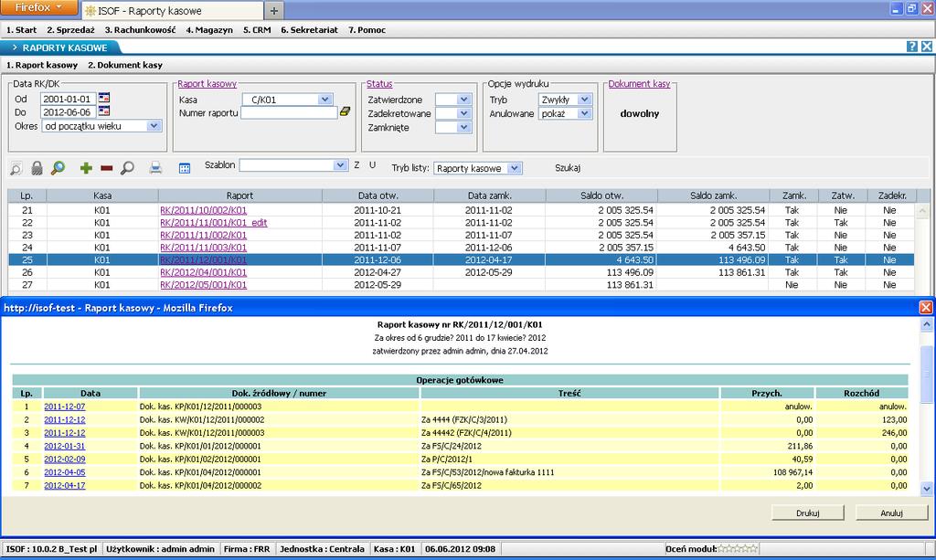Open the 2. Dokument kasy submenu
The height and width of the screenshot is (560, 936).
click(x=125, y=65)
